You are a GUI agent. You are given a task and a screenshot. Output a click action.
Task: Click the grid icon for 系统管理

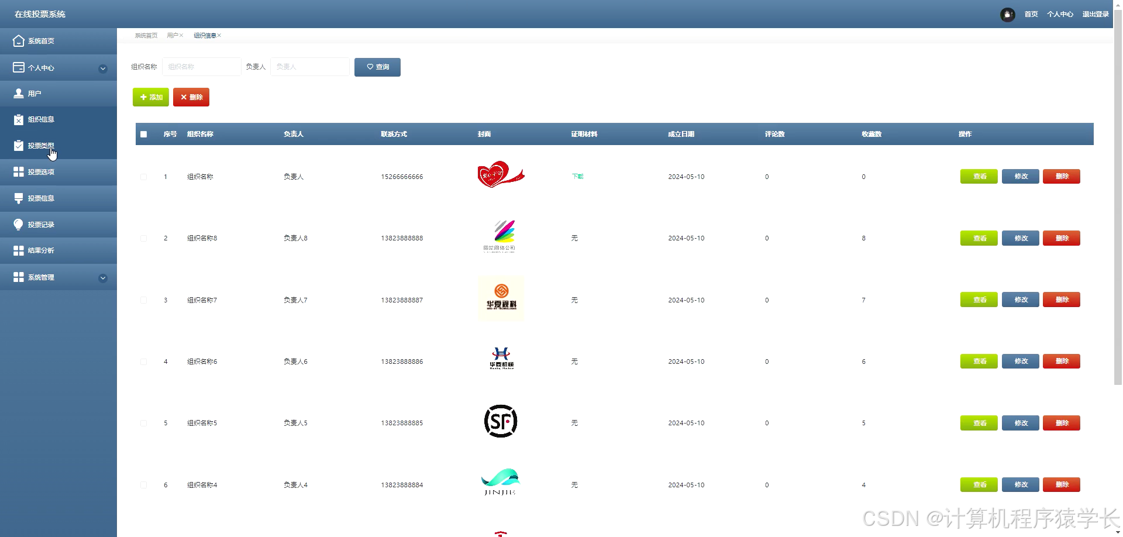[19, 277]
